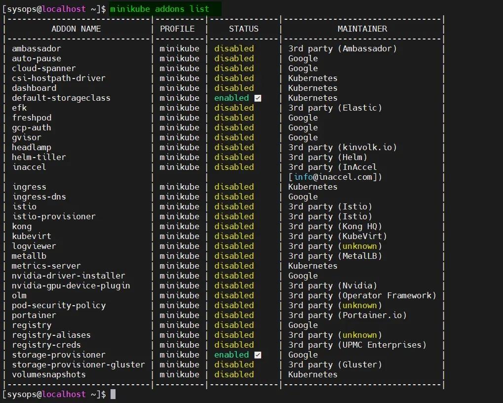The width and height of the screenshot is (503, 403).
Task: Click the disabled status next to dashboard
Action: 234,88
